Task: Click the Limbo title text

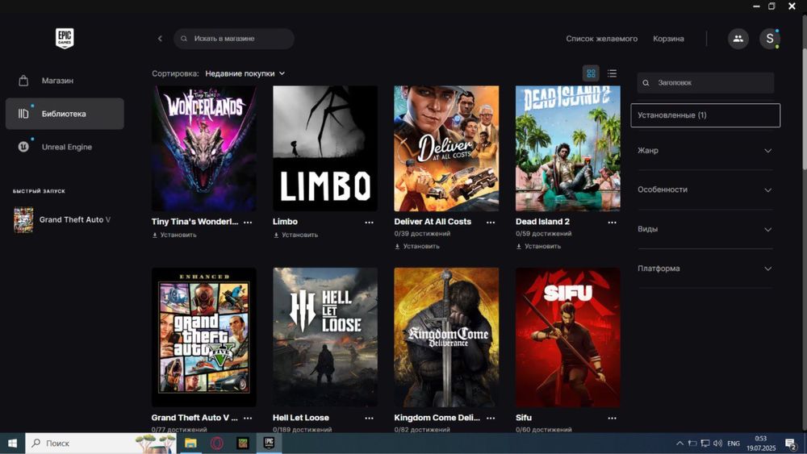Action: (285, 222)
